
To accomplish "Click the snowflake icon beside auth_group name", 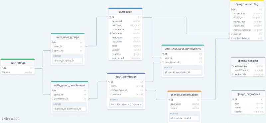I will point(3,72).
